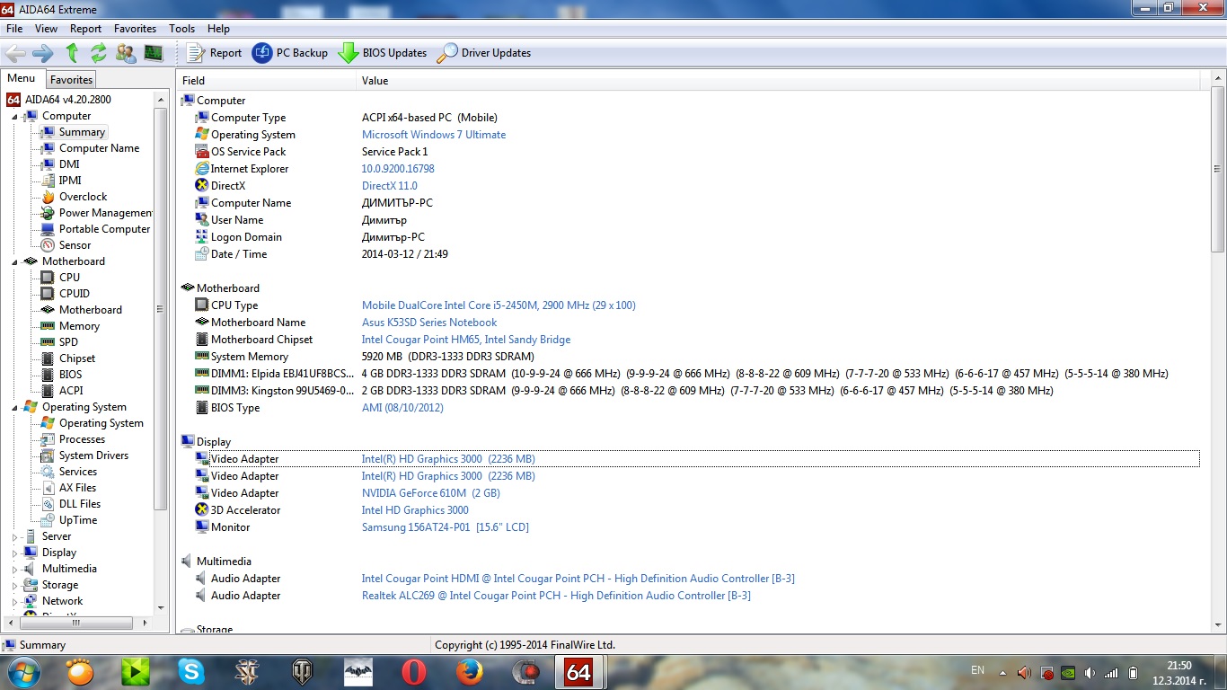Open Skype from the Windows taskbar
The height and width of the screenshot is (690, 1227).
tap(190, 671)
